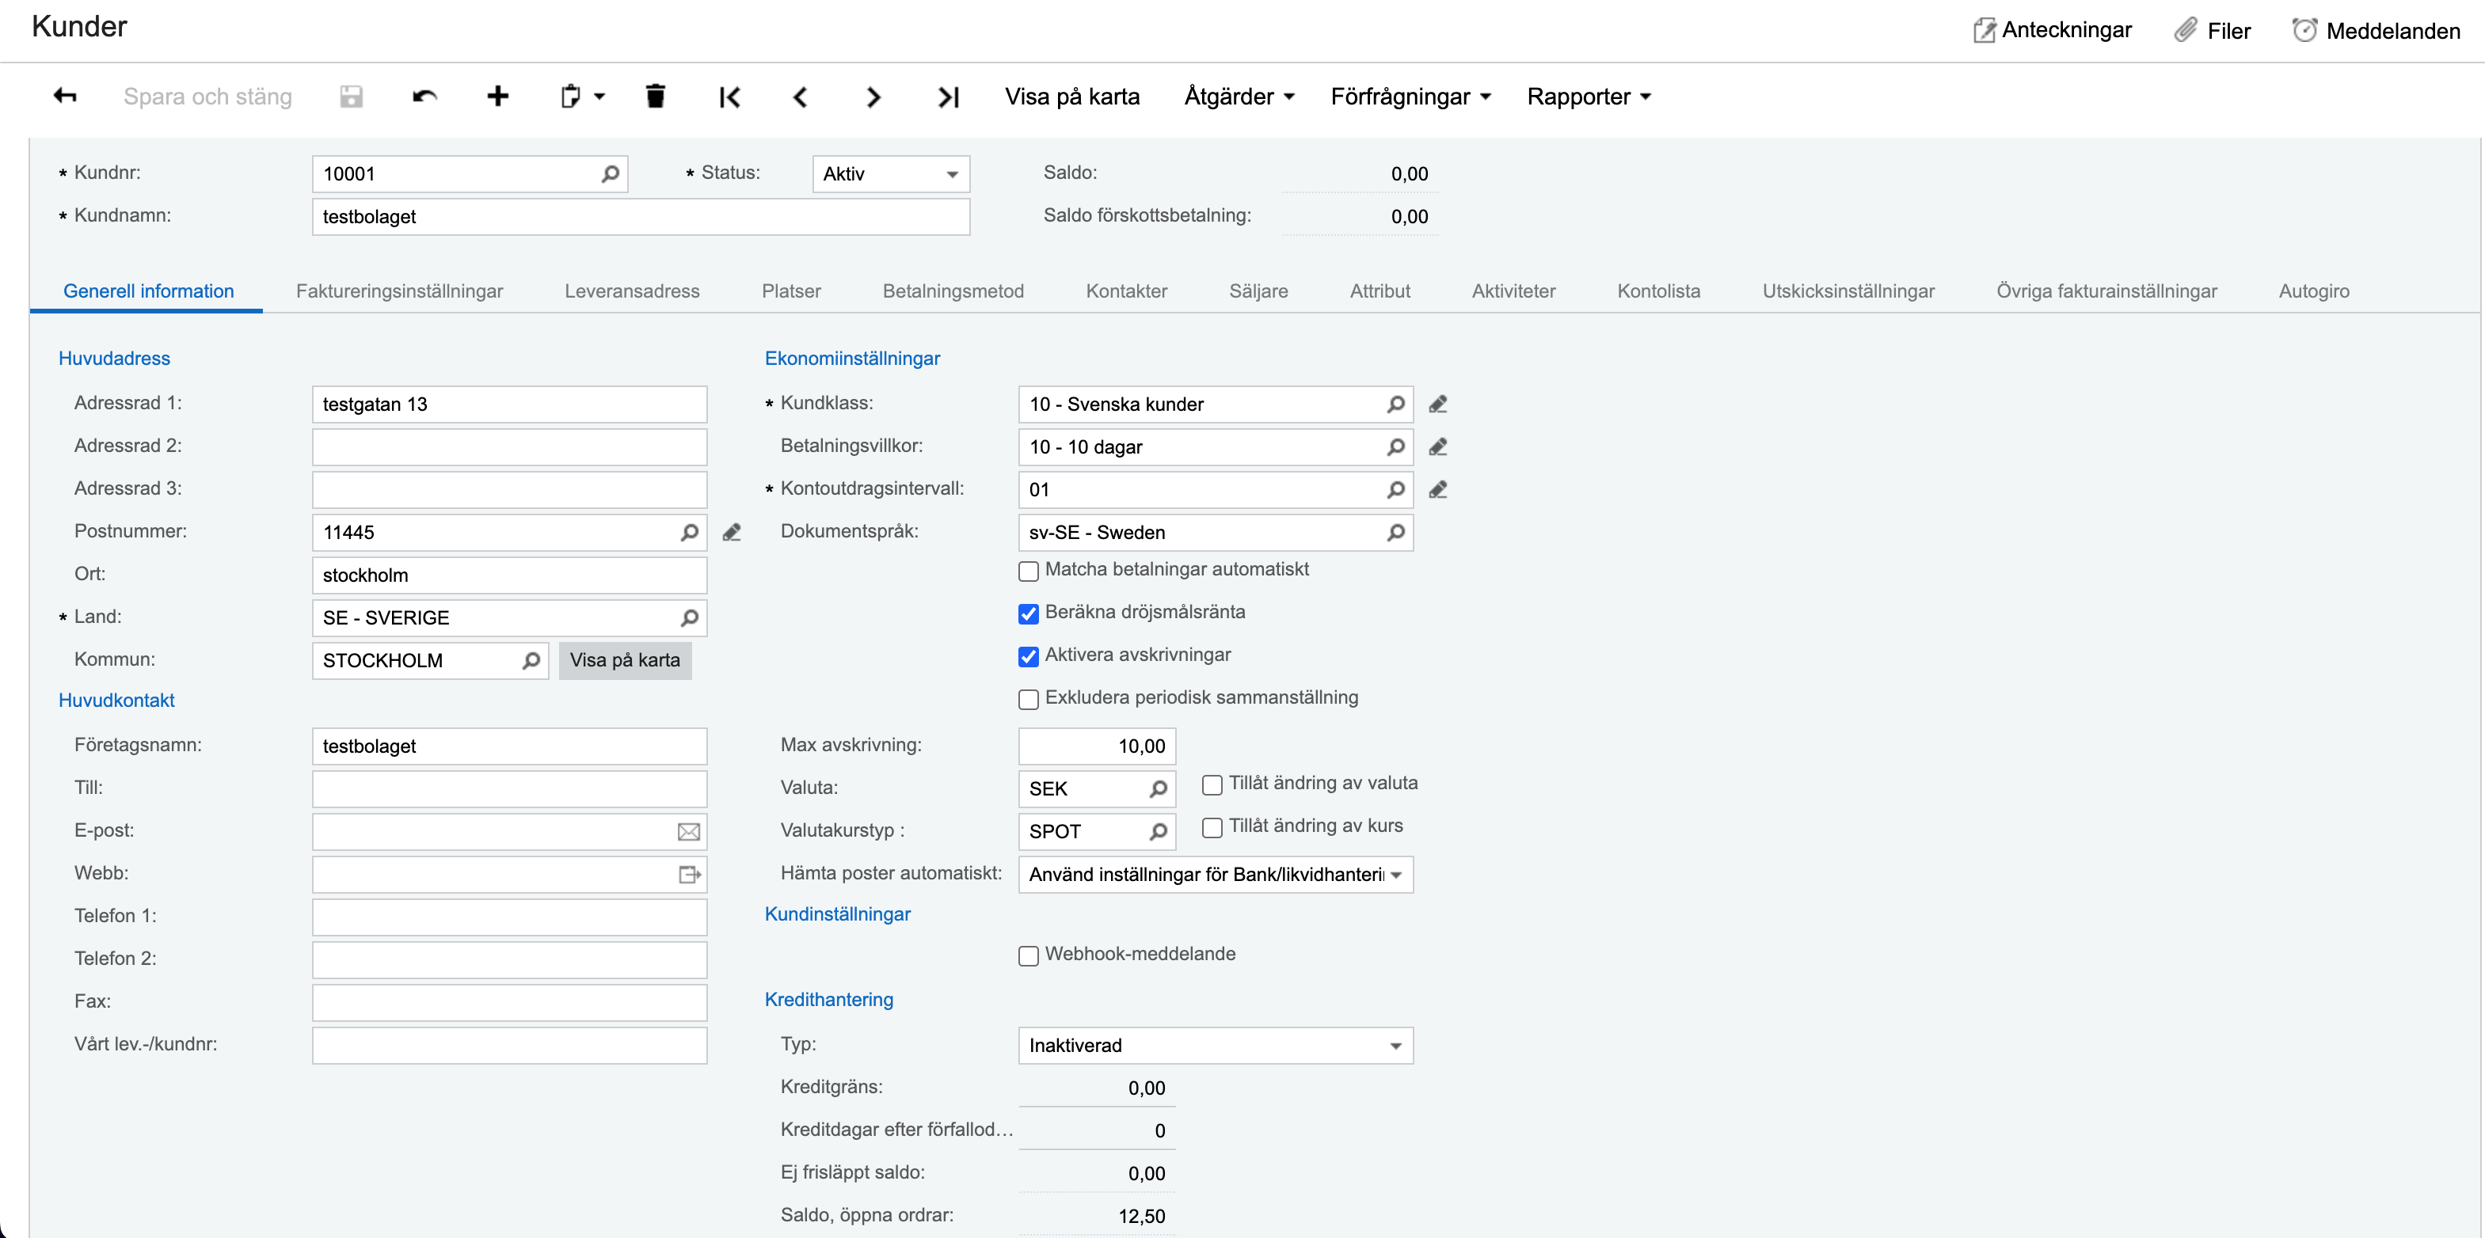This screenshot has height=1238, width=2485.
Task: Open the Autogiro tab
Action: [x=2313, y=291]
